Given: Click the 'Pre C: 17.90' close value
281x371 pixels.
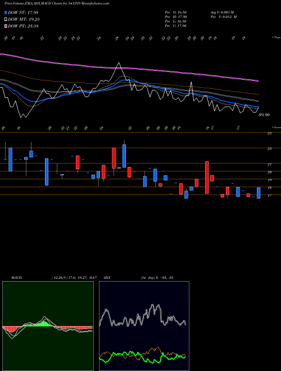Looking at the screenshot, I should click(176, 26).
